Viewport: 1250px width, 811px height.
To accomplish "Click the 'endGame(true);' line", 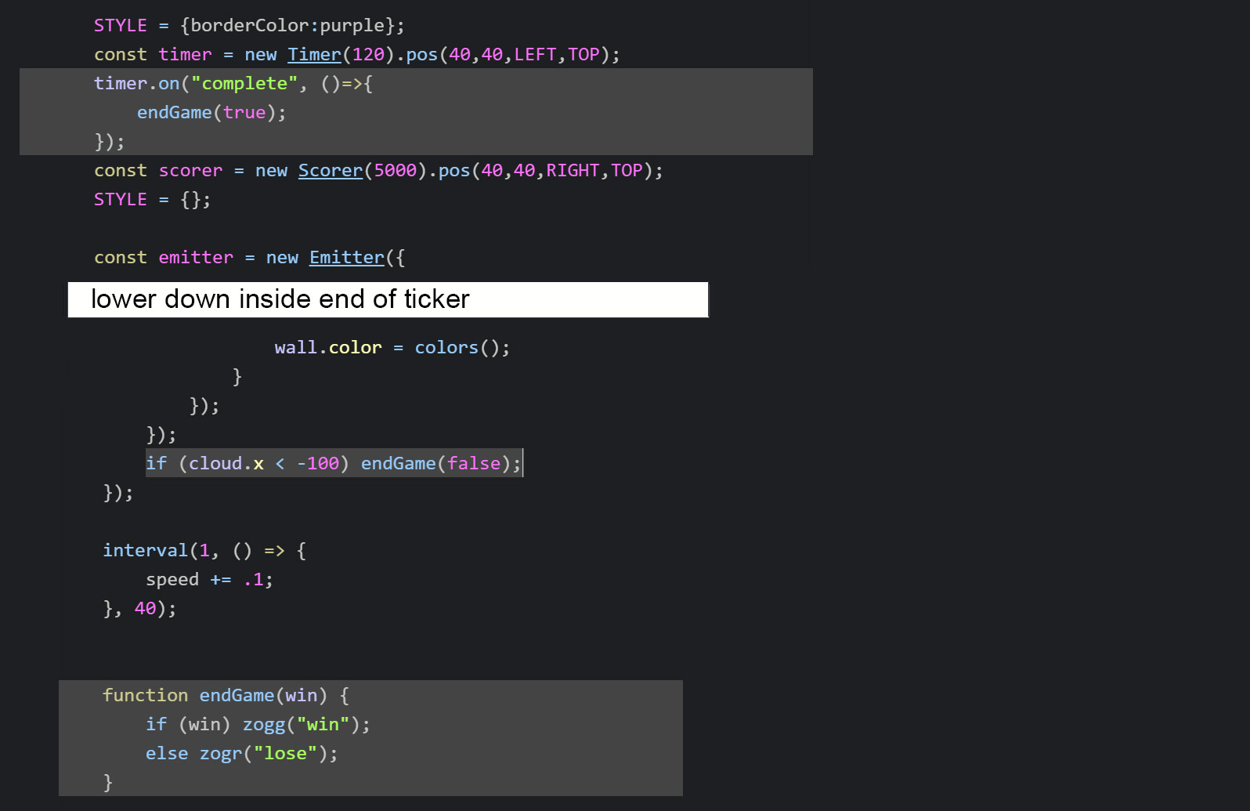I will tap(211, 113).
